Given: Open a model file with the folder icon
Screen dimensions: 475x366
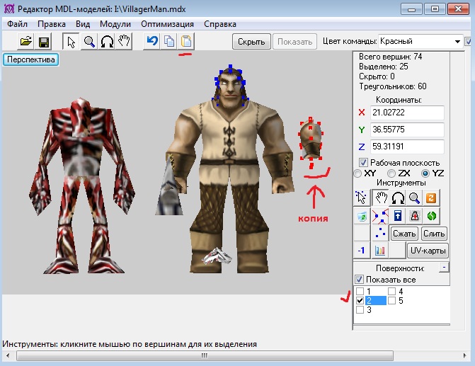Looking at the screenshot, I should [x=26, y=42].
